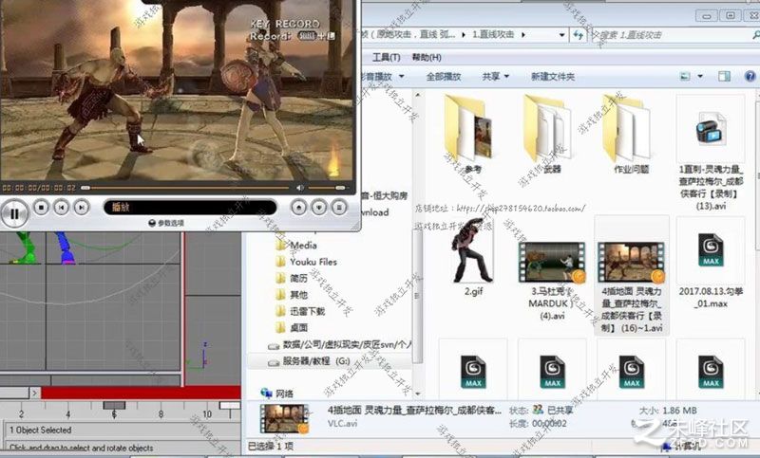The image size is (760, 458).
Task: Click the timeline arrow next to the red bar
Action: pyautogui.click(x=34, y=394)
